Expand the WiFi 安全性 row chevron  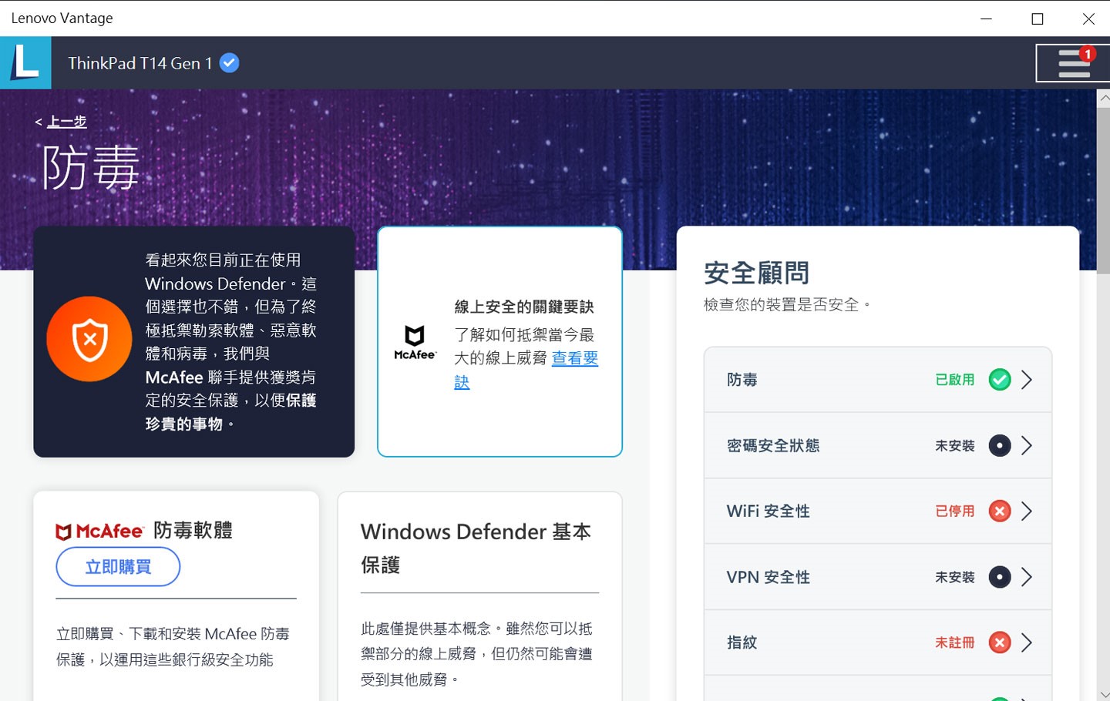point(1027,511)
